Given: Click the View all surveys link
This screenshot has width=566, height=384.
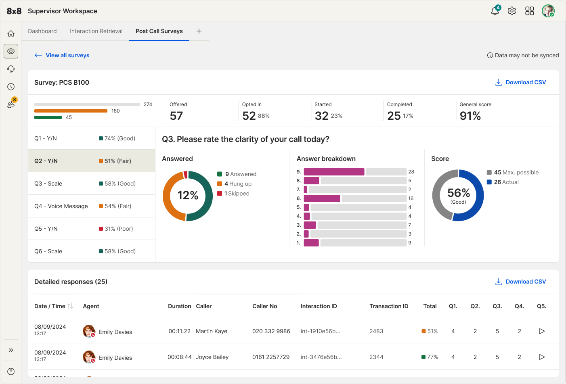Looking at the screenshot, I should tap(67, 55).
